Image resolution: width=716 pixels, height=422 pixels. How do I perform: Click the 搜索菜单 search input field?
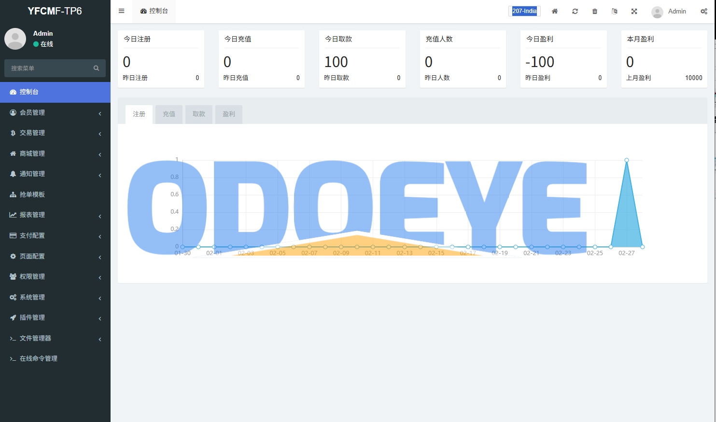pos(48,68)
